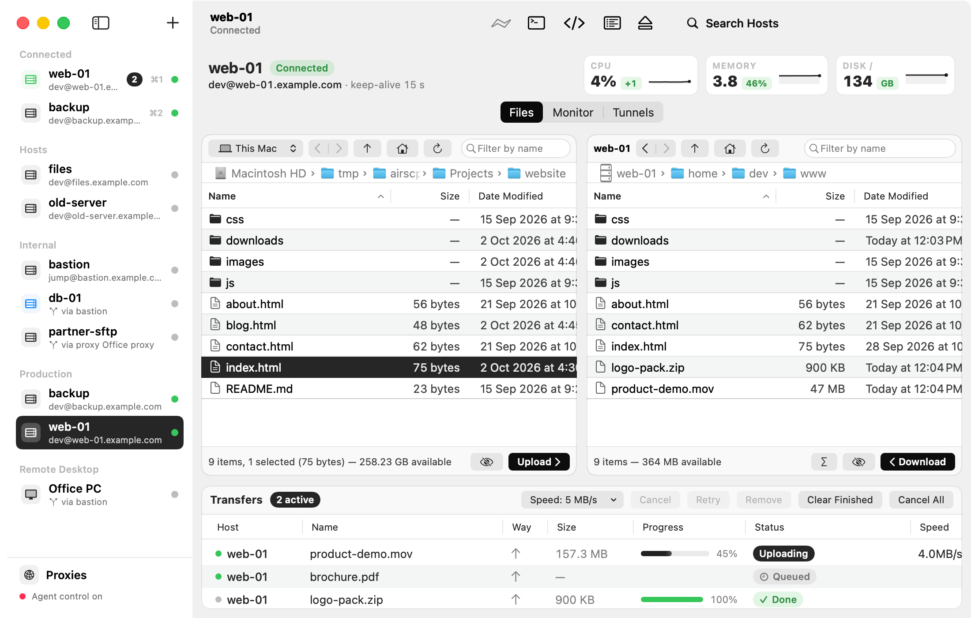Toggle hidden files in local pane
This screenshot has width=971, height=618.
[486, 462]
